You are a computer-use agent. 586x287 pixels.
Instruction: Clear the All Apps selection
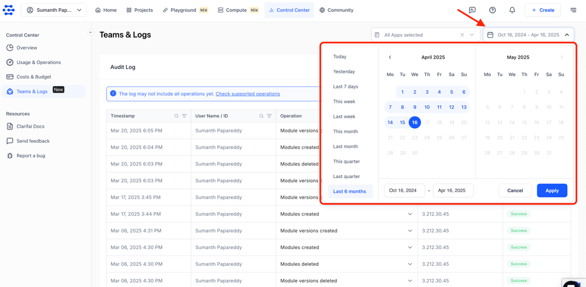tap(462, 35)
